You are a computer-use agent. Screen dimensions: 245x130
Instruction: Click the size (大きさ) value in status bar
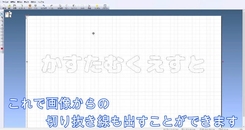(207, 129)
